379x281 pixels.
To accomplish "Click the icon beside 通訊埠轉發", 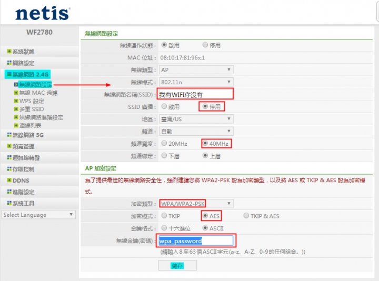I will pos(9,157).
